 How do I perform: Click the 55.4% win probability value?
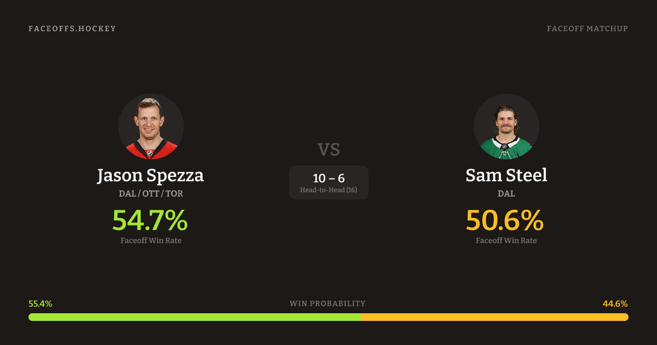[41, 303]
